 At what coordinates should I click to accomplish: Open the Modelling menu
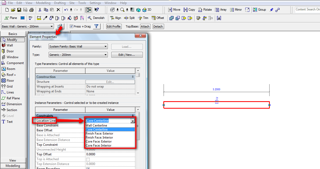tap(43, 3)
